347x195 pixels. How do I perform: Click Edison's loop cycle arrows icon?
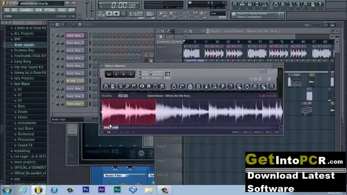[x=247, y=87]
